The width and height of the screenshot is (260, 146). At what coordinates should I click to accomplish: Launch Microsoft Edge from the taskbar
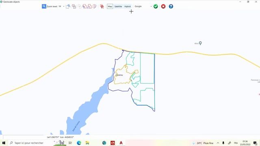[79, 143]
